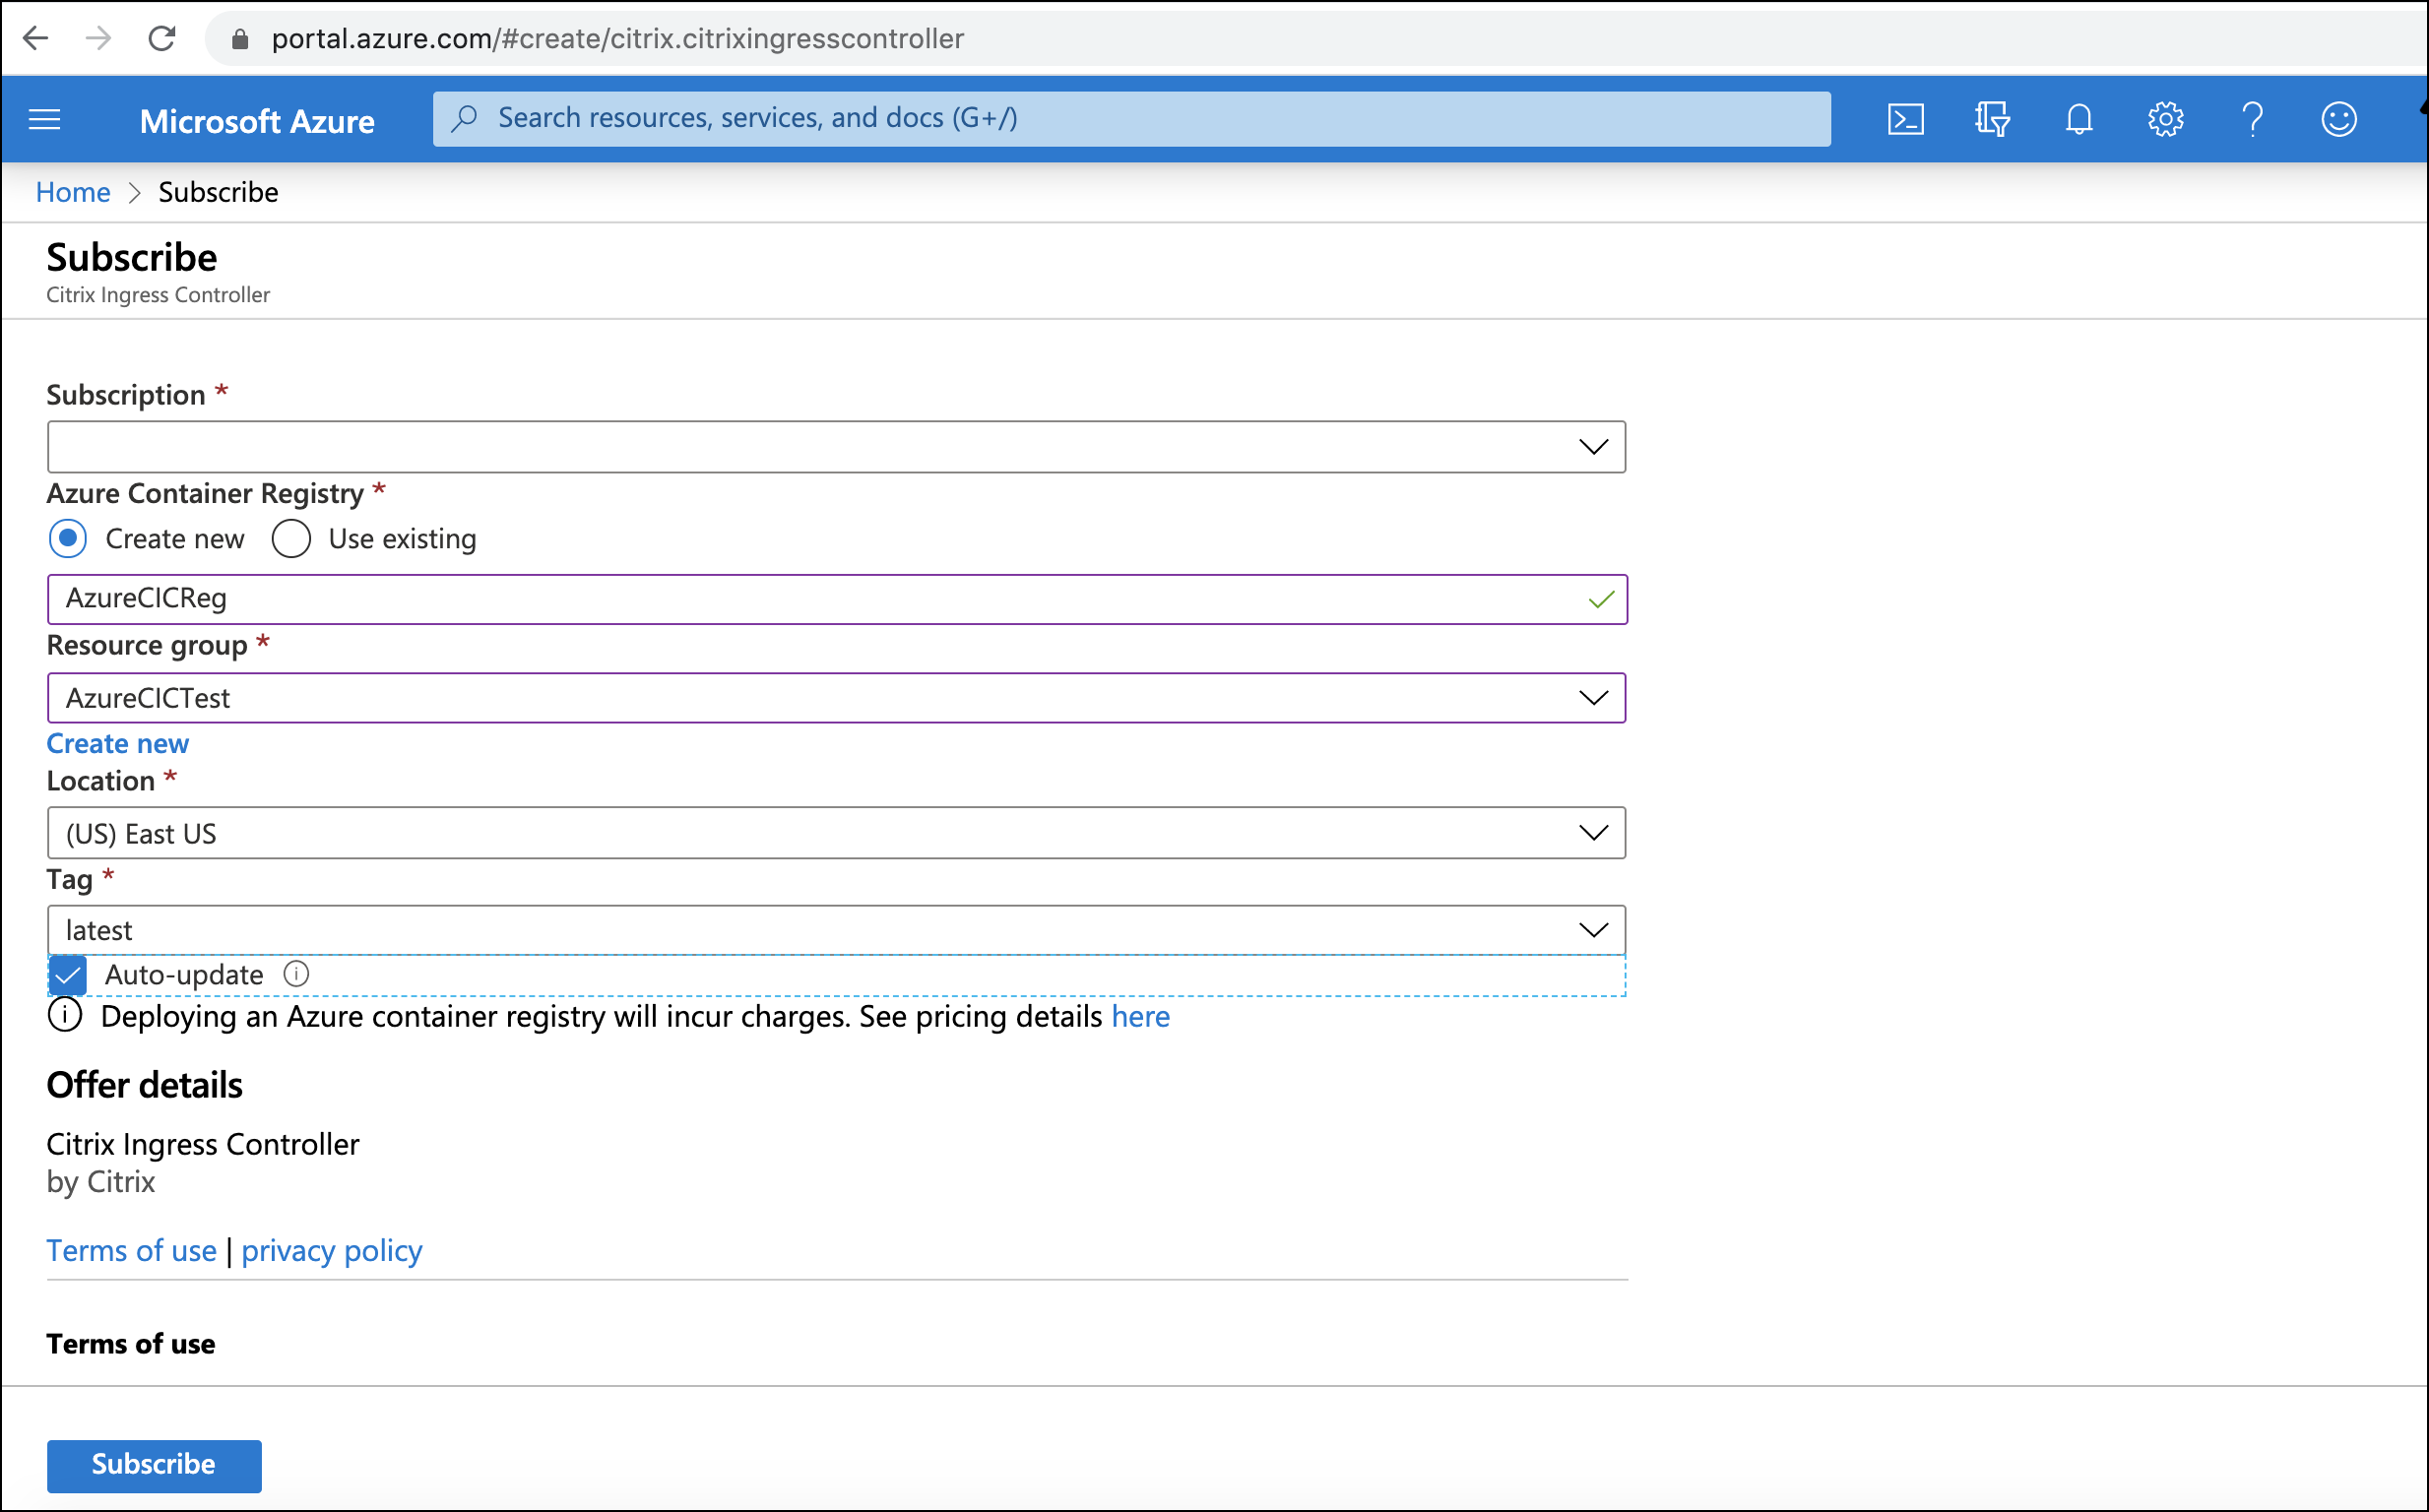Open the Azure portal hamburger menu
This screenshot has height=1512, width=2429.
tap(45, 120)
